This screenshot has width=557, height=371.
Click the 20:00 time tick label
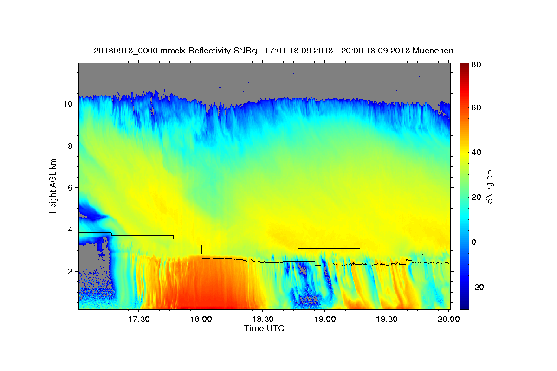coord(448,320)
